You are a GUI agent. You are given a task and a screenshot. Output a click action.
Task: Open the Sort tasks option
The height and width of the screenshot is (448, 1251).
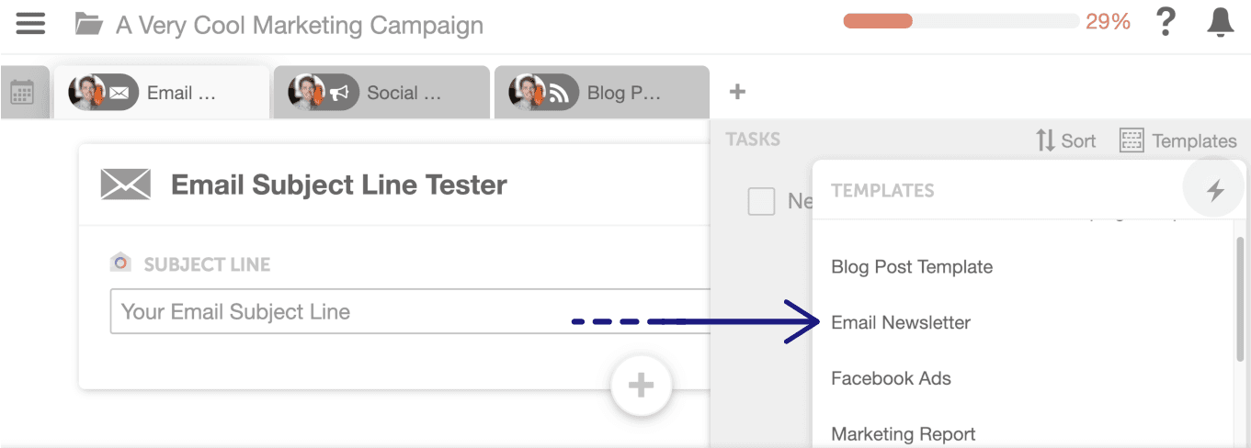pos(1065,140)
